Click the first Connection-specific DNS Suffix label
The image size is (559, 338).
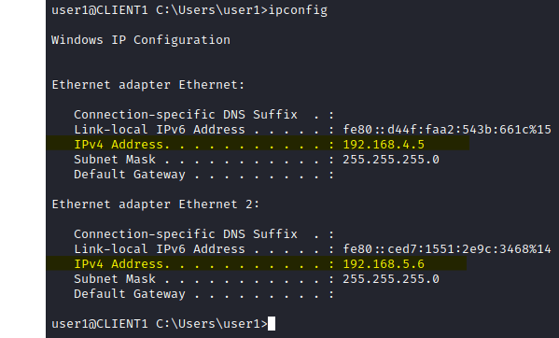tap(186, 115)
